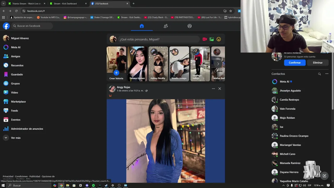The image size is (334, 188).
Task: Click Eliminar friend request button
Action: click(x=318, y=63)
